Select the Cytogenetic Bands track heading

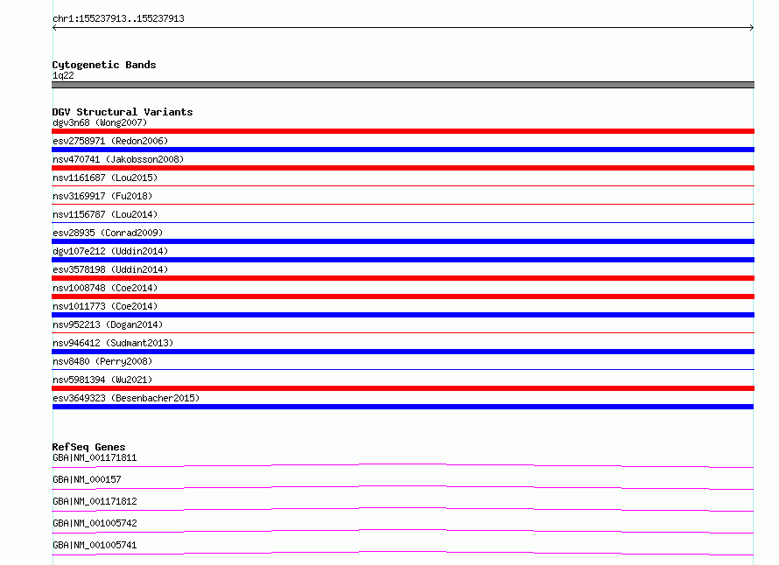pos(104,65)
